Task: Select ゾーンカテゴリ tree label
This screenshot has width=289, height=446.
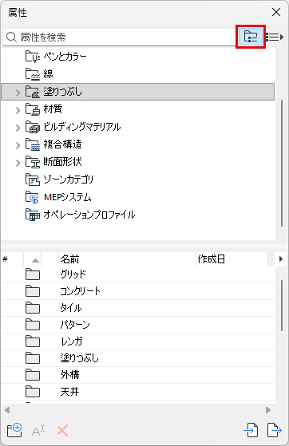Action: coord(69,180)
